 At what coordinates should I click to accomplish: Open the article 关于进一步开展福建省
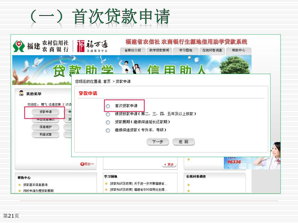pyautogui.click(x=150, y=184)
